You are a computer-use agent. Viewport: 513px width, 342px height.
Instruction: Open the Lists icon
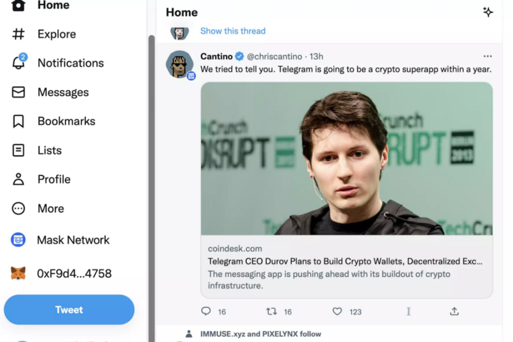click(x=18, y=150)
